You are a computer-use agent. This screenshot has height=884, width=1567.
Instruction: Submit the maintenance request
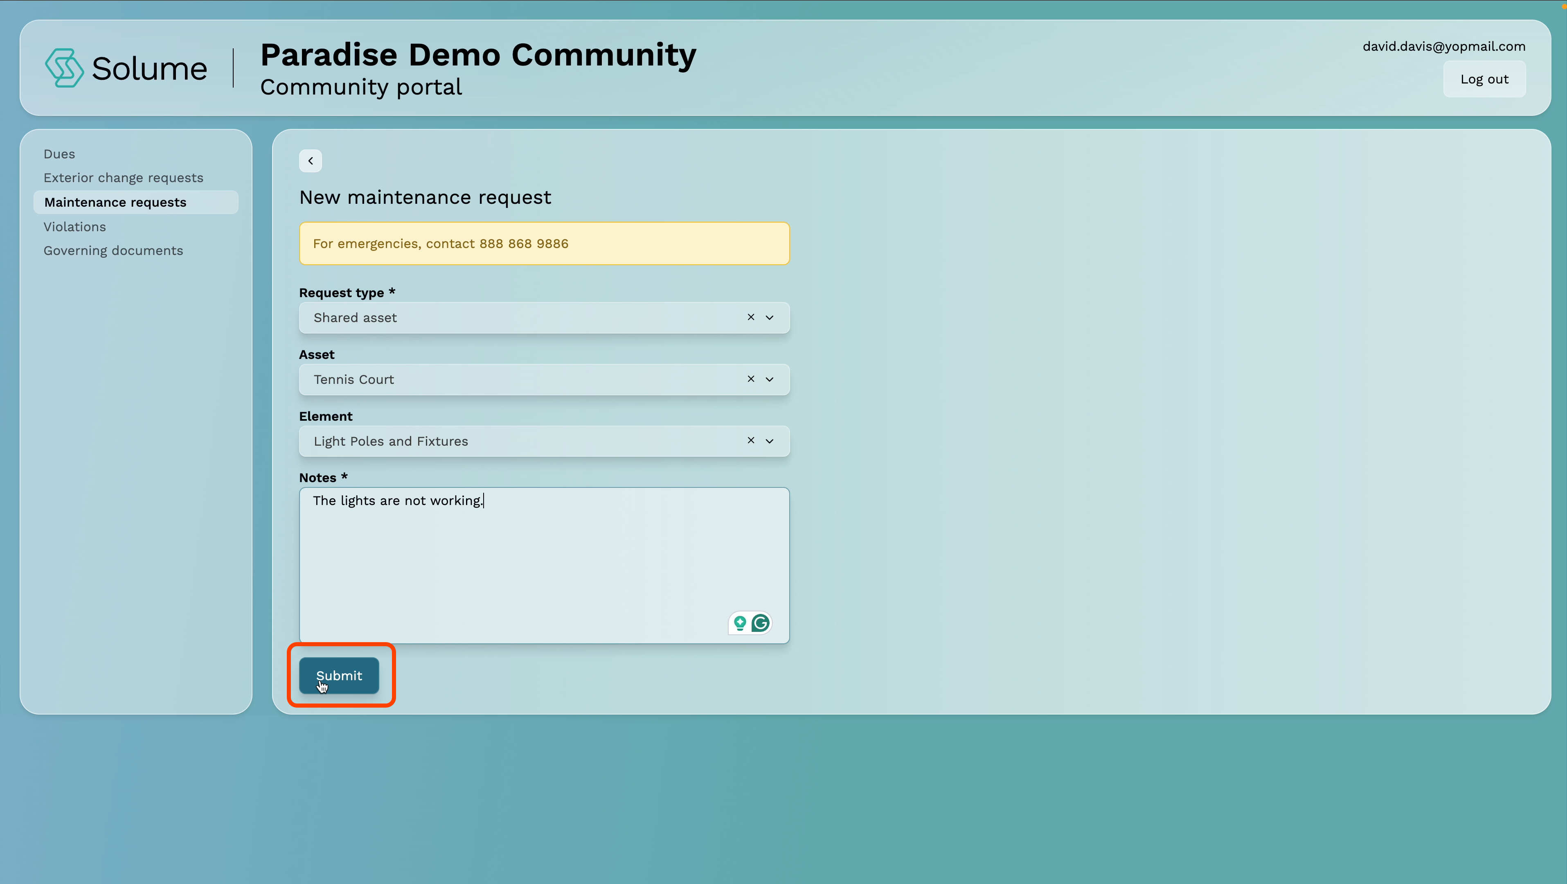pyautogui.click(x=339, y=675)
